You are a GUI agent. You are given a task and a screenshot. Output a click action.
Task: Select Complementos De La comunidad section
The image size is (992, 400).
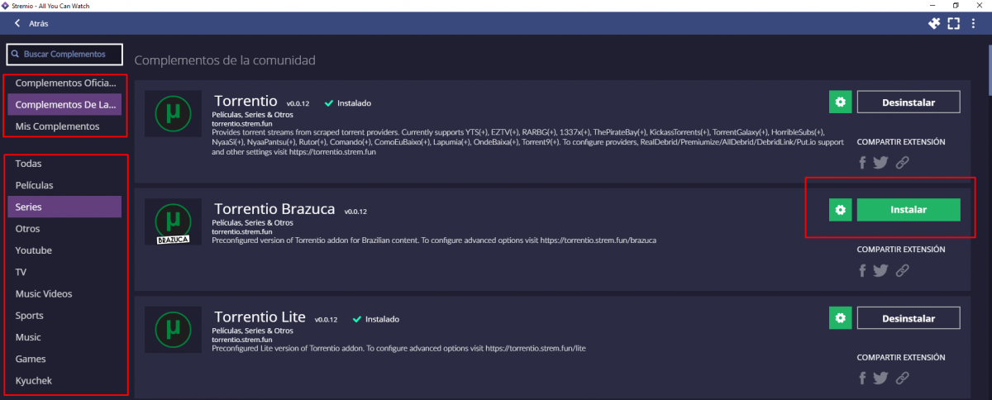[64, 105]
